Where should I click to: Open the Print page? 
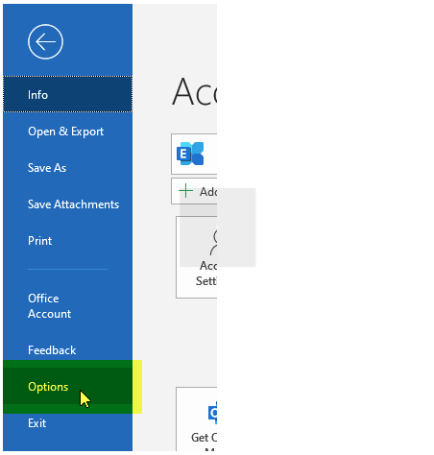point(67,241)
